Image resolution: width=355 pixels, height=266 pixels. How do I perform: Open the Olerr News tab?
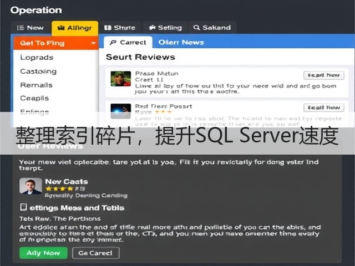coord(181,42)
